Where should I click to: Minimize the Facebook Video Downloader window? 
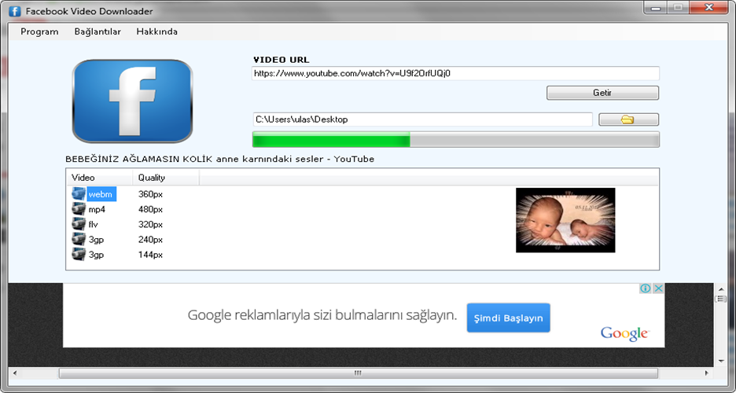[x=656, y=8]
